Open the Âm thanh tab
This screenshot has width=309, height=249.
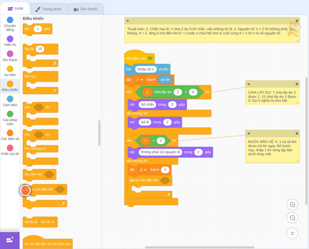click(86, 9)
